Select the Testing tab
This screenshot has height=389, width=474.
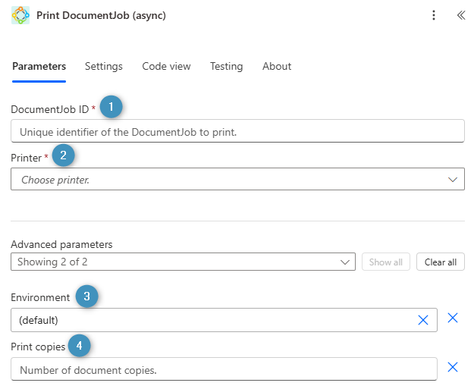point(226,67)
